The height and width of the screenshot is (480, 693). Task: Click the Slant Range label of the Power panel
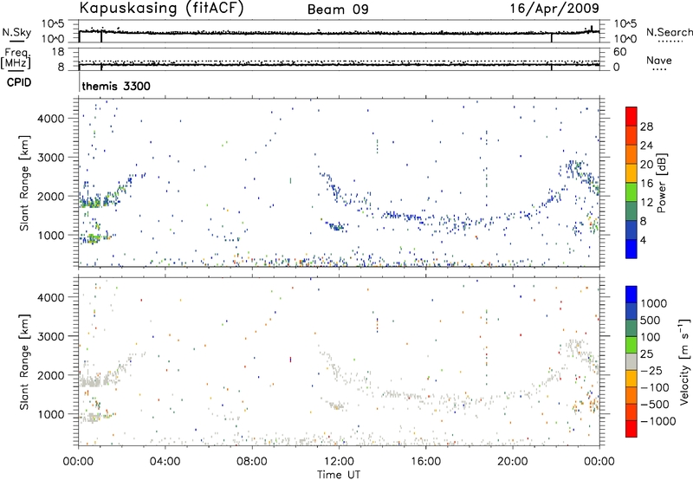tap(24, 183)
